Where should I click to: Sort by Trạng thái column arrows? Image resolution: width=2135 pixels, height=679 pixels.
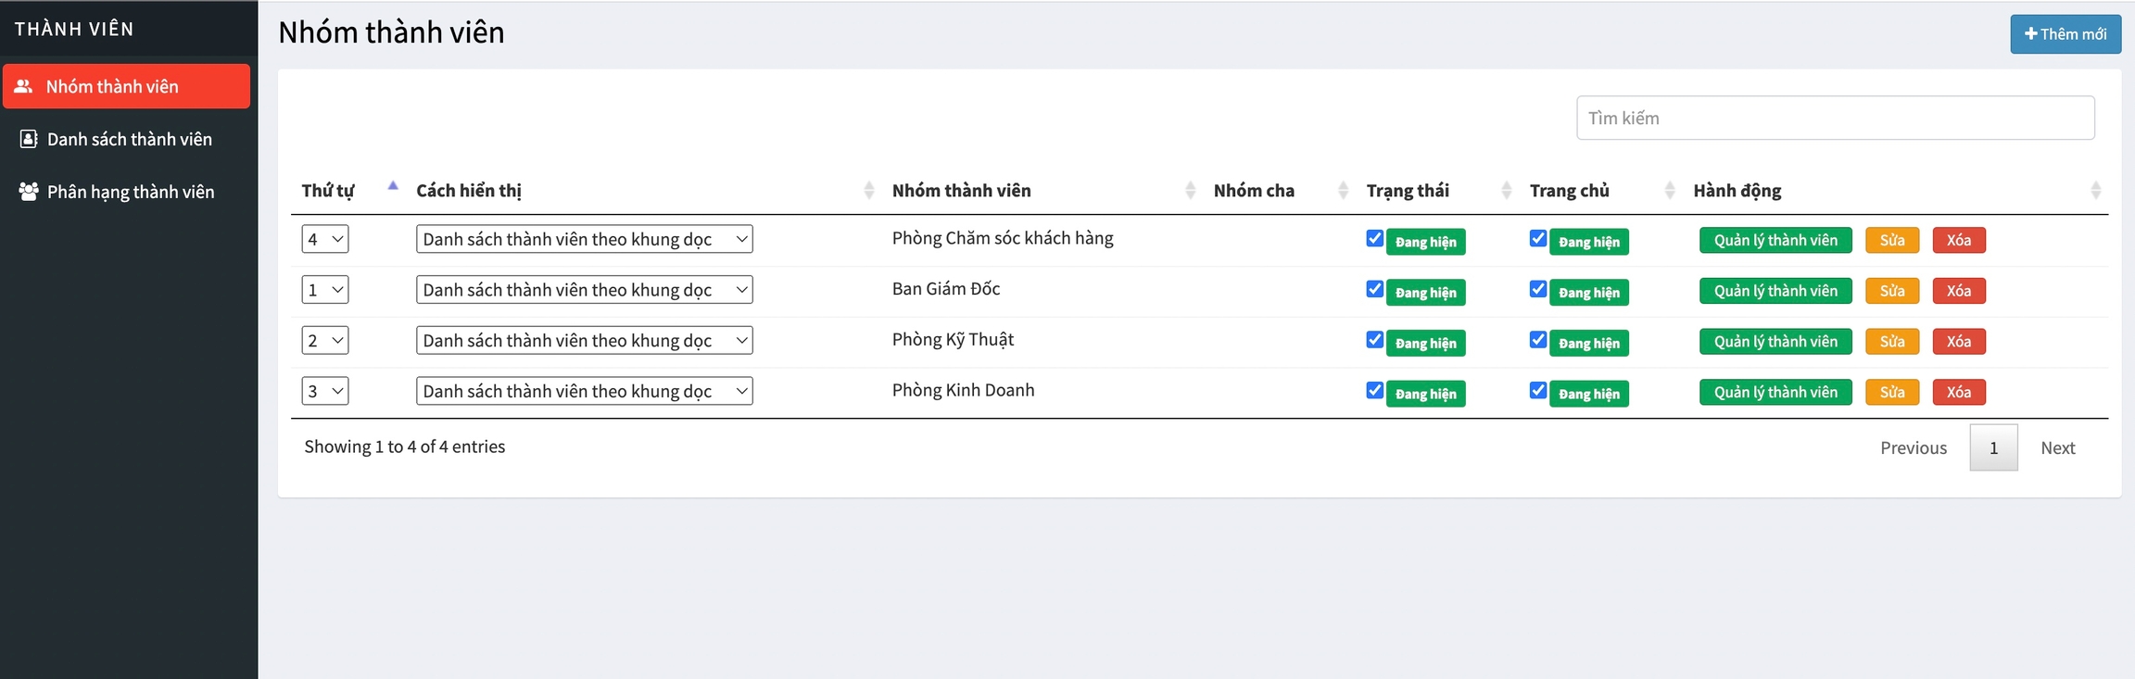pos(1506,191)
